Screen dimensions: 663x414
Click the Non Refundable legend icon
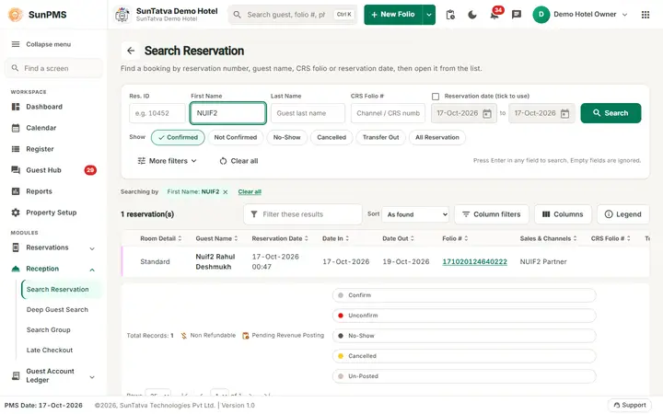point(184,336)
